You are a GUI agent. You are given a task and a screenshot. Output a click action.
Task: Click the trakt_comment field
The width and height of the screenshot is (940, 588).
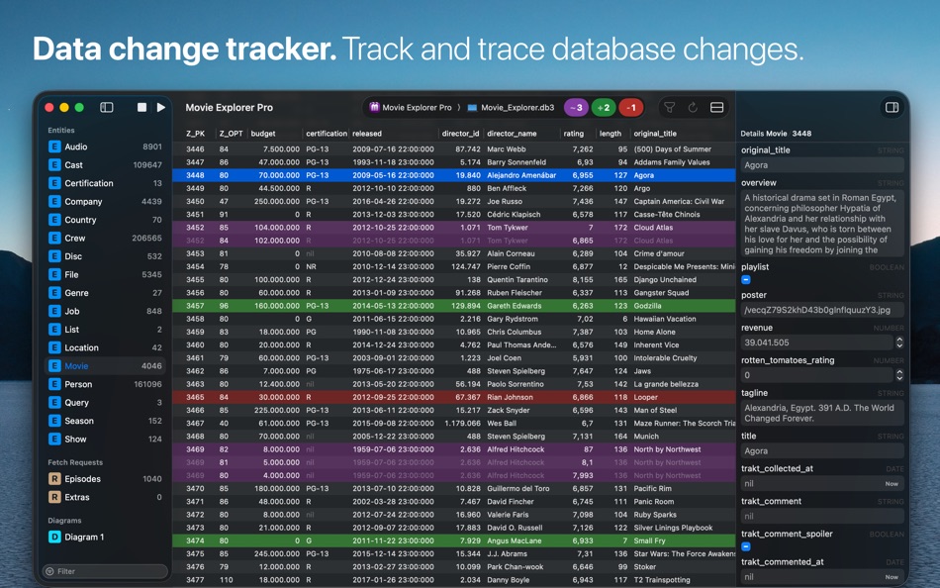click(x=822, y=516)
